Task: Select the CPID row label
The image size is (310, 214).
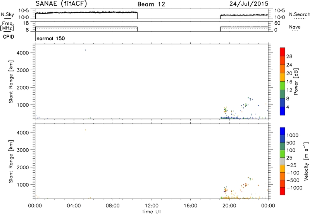Action: point(9,37)
